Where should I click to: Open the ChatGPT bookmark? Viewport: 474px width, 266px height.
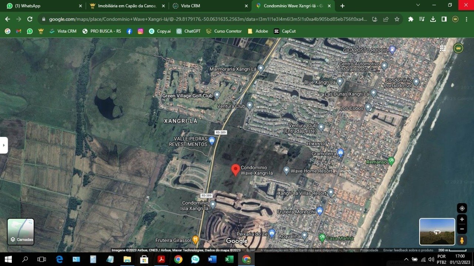tap(188, 31)
